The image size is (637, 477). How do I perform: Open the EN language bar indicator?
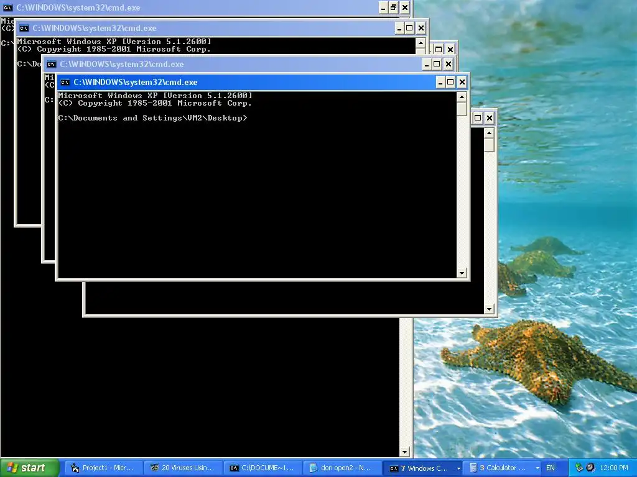(x=551, y=468)
